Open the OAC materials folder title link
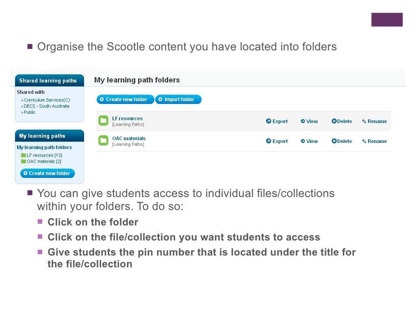This screenshot has width=416, height=312. coord(129,139)
